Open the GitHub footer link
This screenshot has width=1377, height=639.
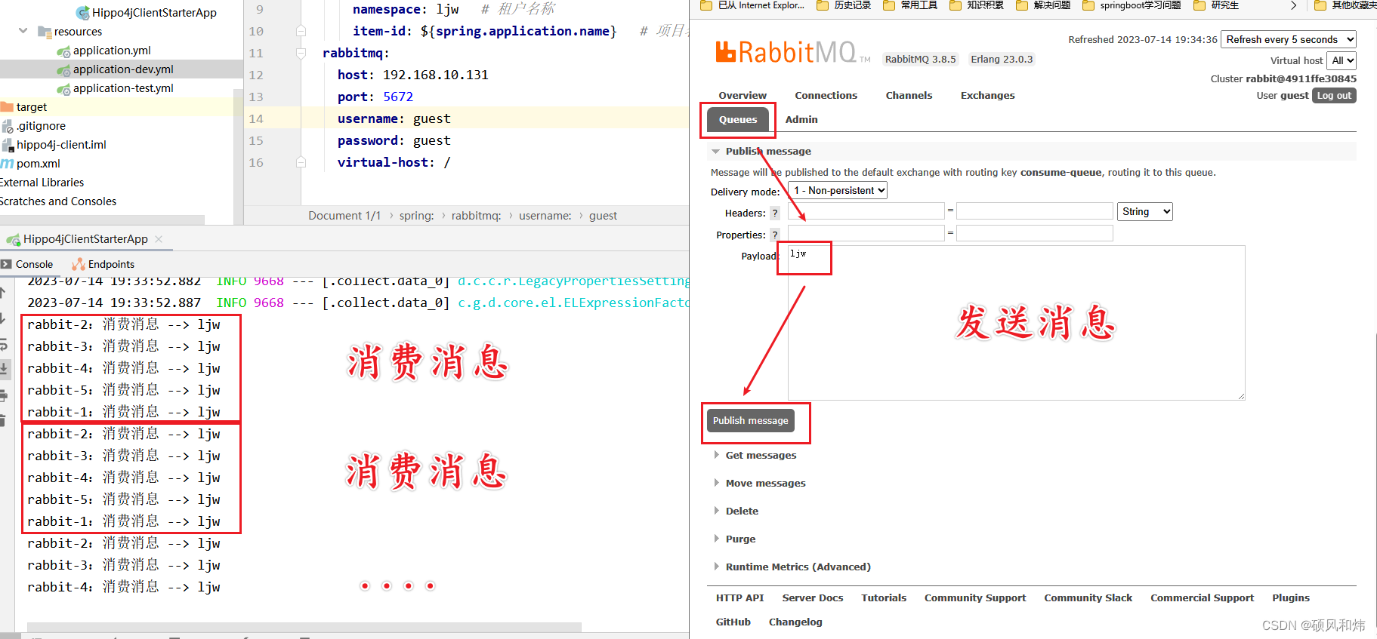[733, 622]
